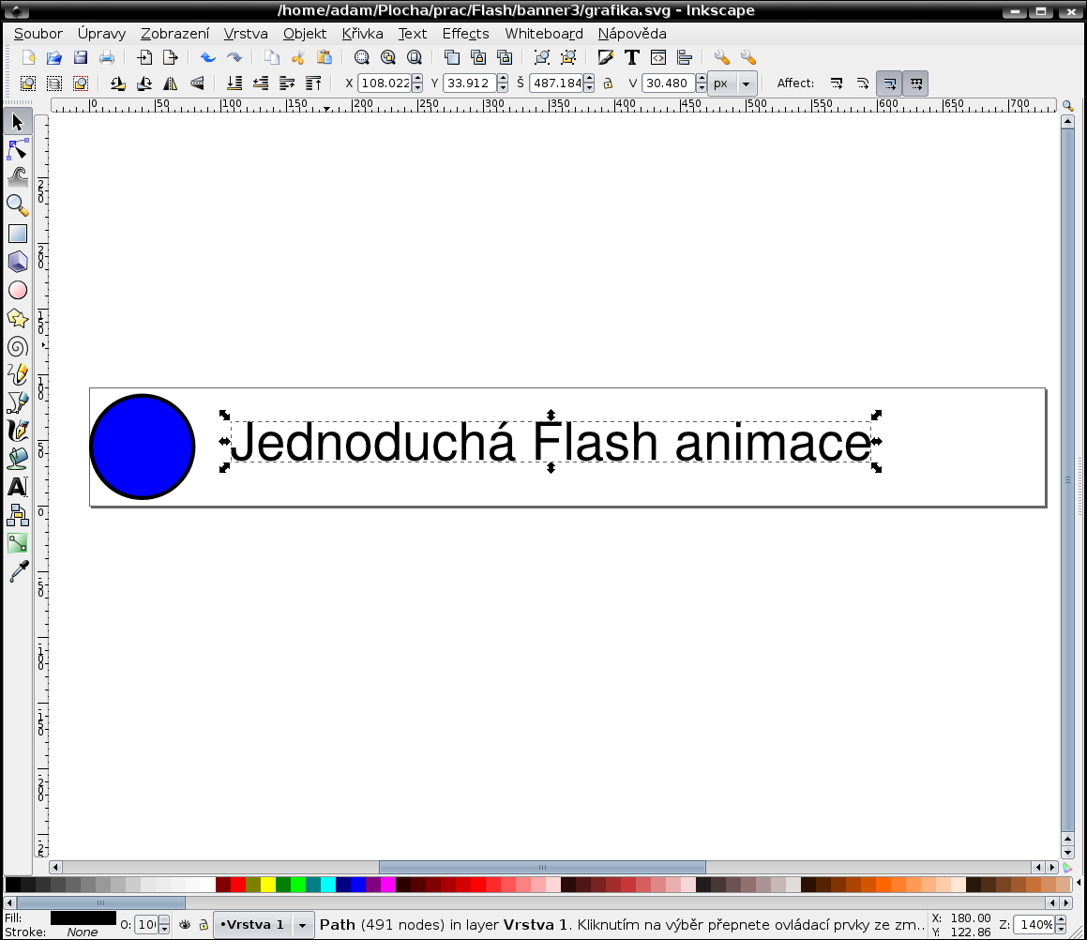Select the Gradient tool

click(17, 543)
